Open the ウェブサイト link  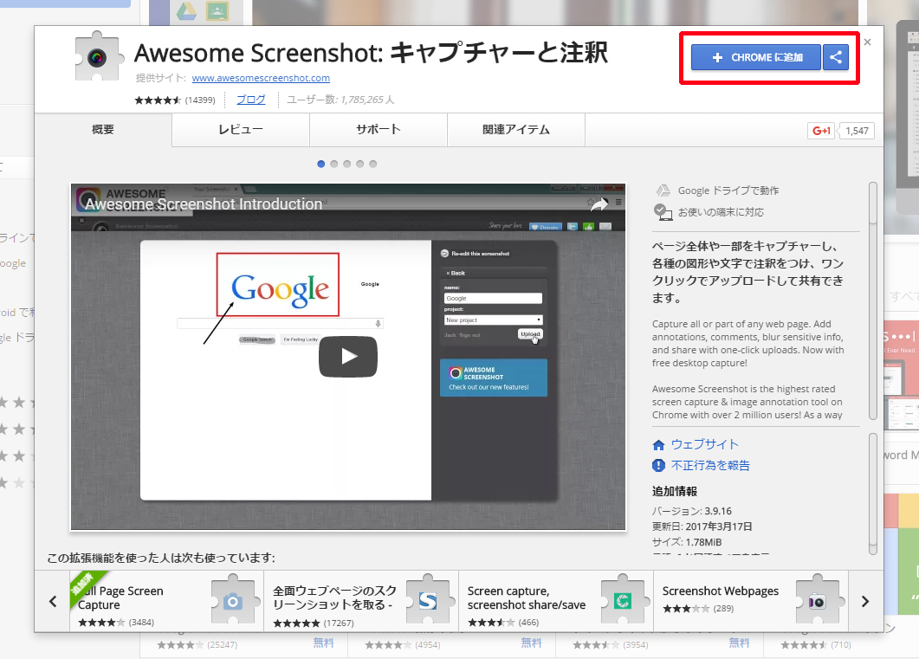(x=704, y=444)
